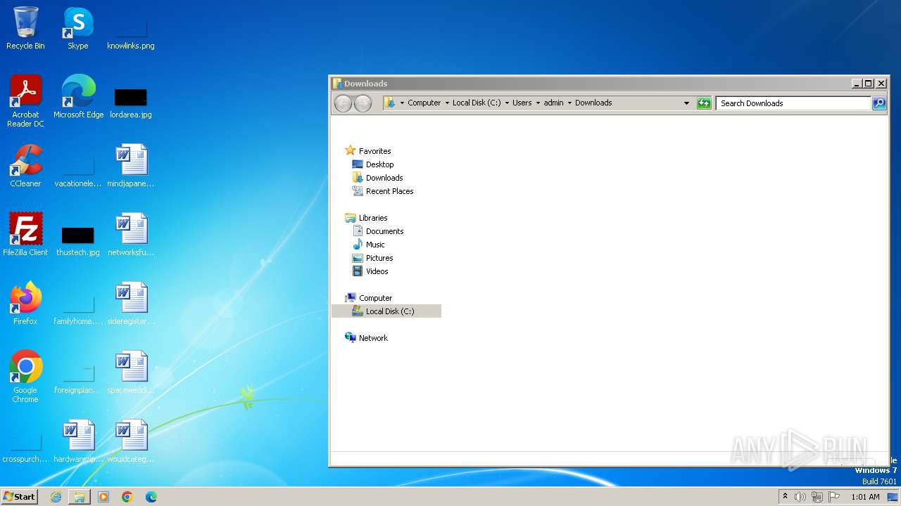Open Acrobat Reader DC shortcut
Screen dimensions: 901x506
(x=25, y=101)
